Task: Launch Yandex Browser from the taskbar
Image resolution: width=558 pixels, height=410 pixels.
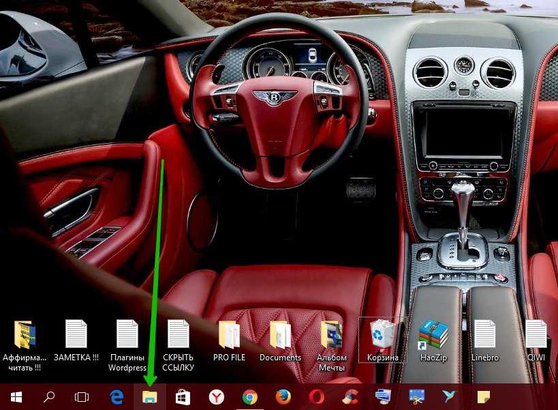Action: [x=216, y=397]
